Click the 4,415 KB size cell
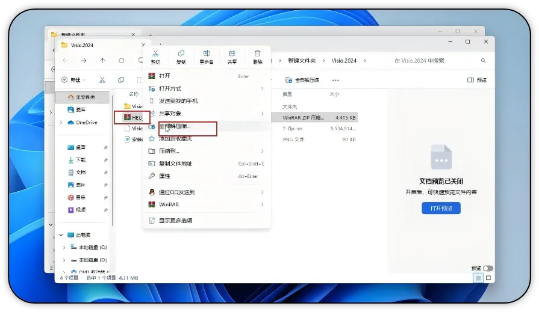Viewport: 539px width, 312px height. pos(346,118)
